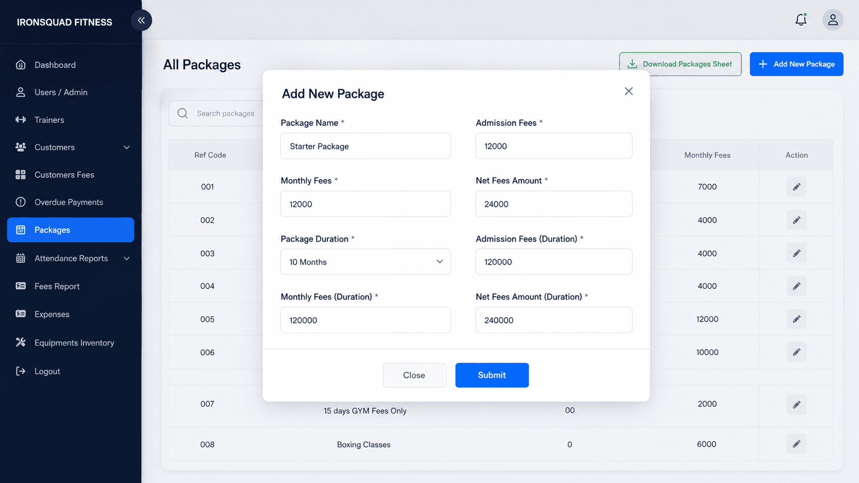Click the Expenses card icon
Viewport: 859px width, 483px height.
click(21, 314)
